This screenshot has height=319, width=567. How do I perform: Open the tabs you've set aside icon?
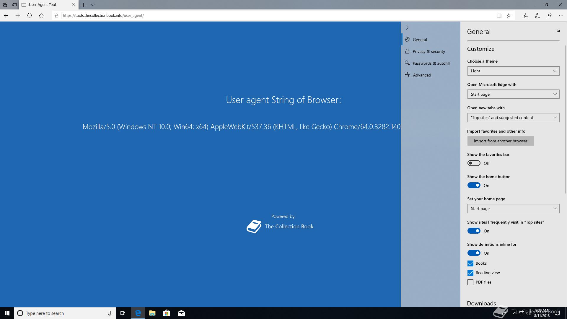click(5, 5)
